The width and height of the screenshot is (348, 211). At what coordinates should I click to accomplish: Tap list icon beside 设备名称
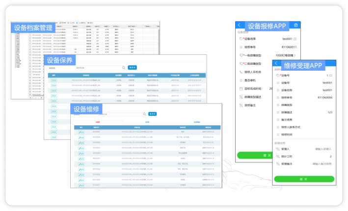(x=278, y=90)
